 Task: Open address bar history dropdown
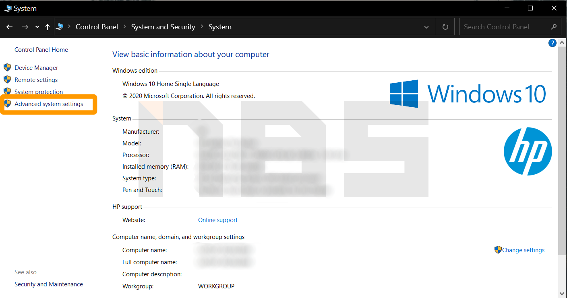(426, 27)
